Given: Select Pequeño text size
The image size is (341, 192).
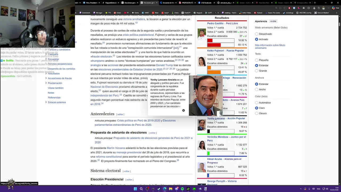Looking at the screenshot, I should tap(257, 60).
